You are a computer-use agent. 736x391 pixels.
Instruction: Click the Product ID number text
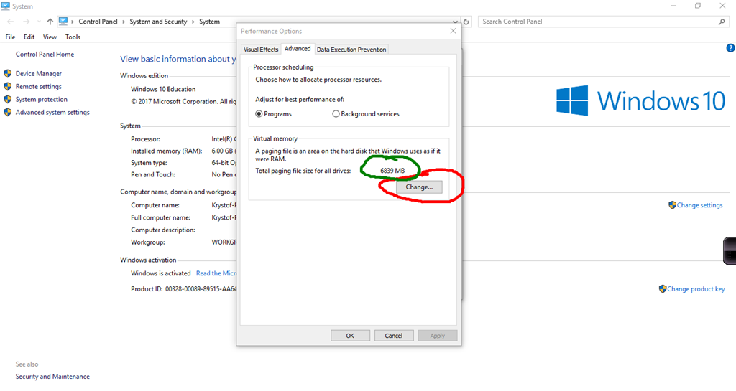(x=201, y=289)
